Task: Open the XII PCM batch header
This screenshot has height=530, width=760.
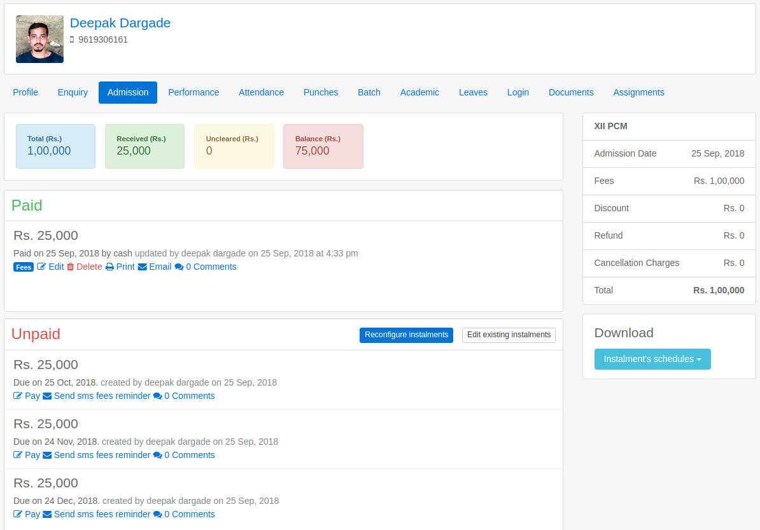Action: (x=610, y=126)
